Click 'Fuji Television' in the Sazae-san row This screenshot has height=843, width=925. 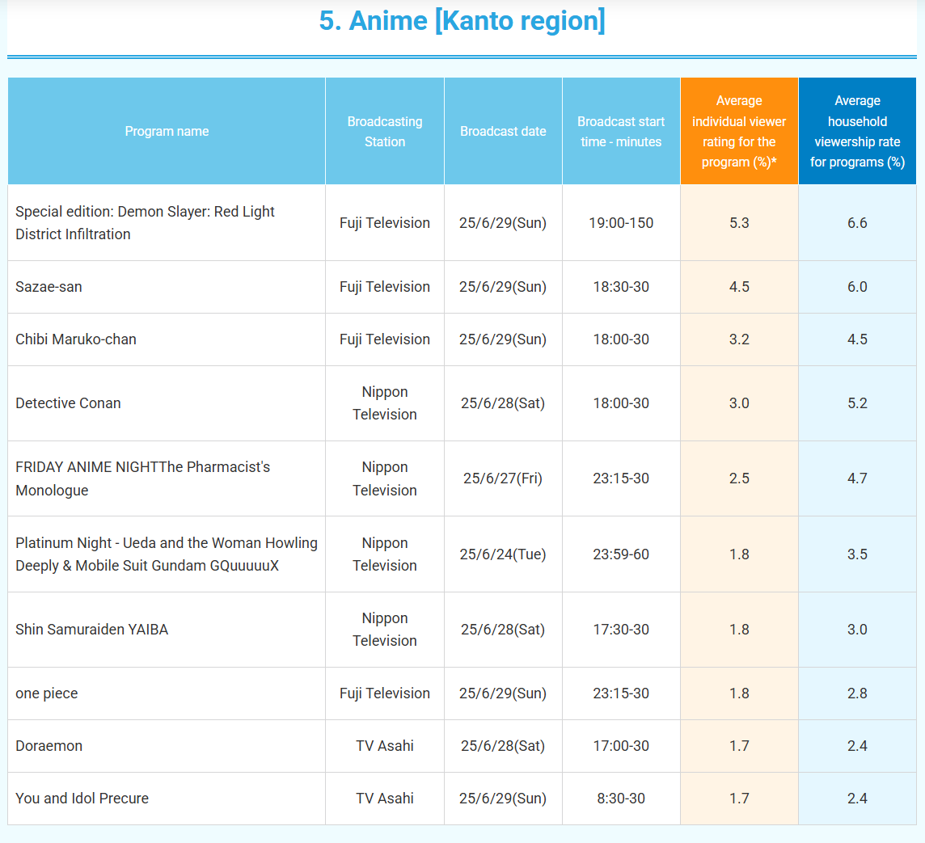[385, 287]
